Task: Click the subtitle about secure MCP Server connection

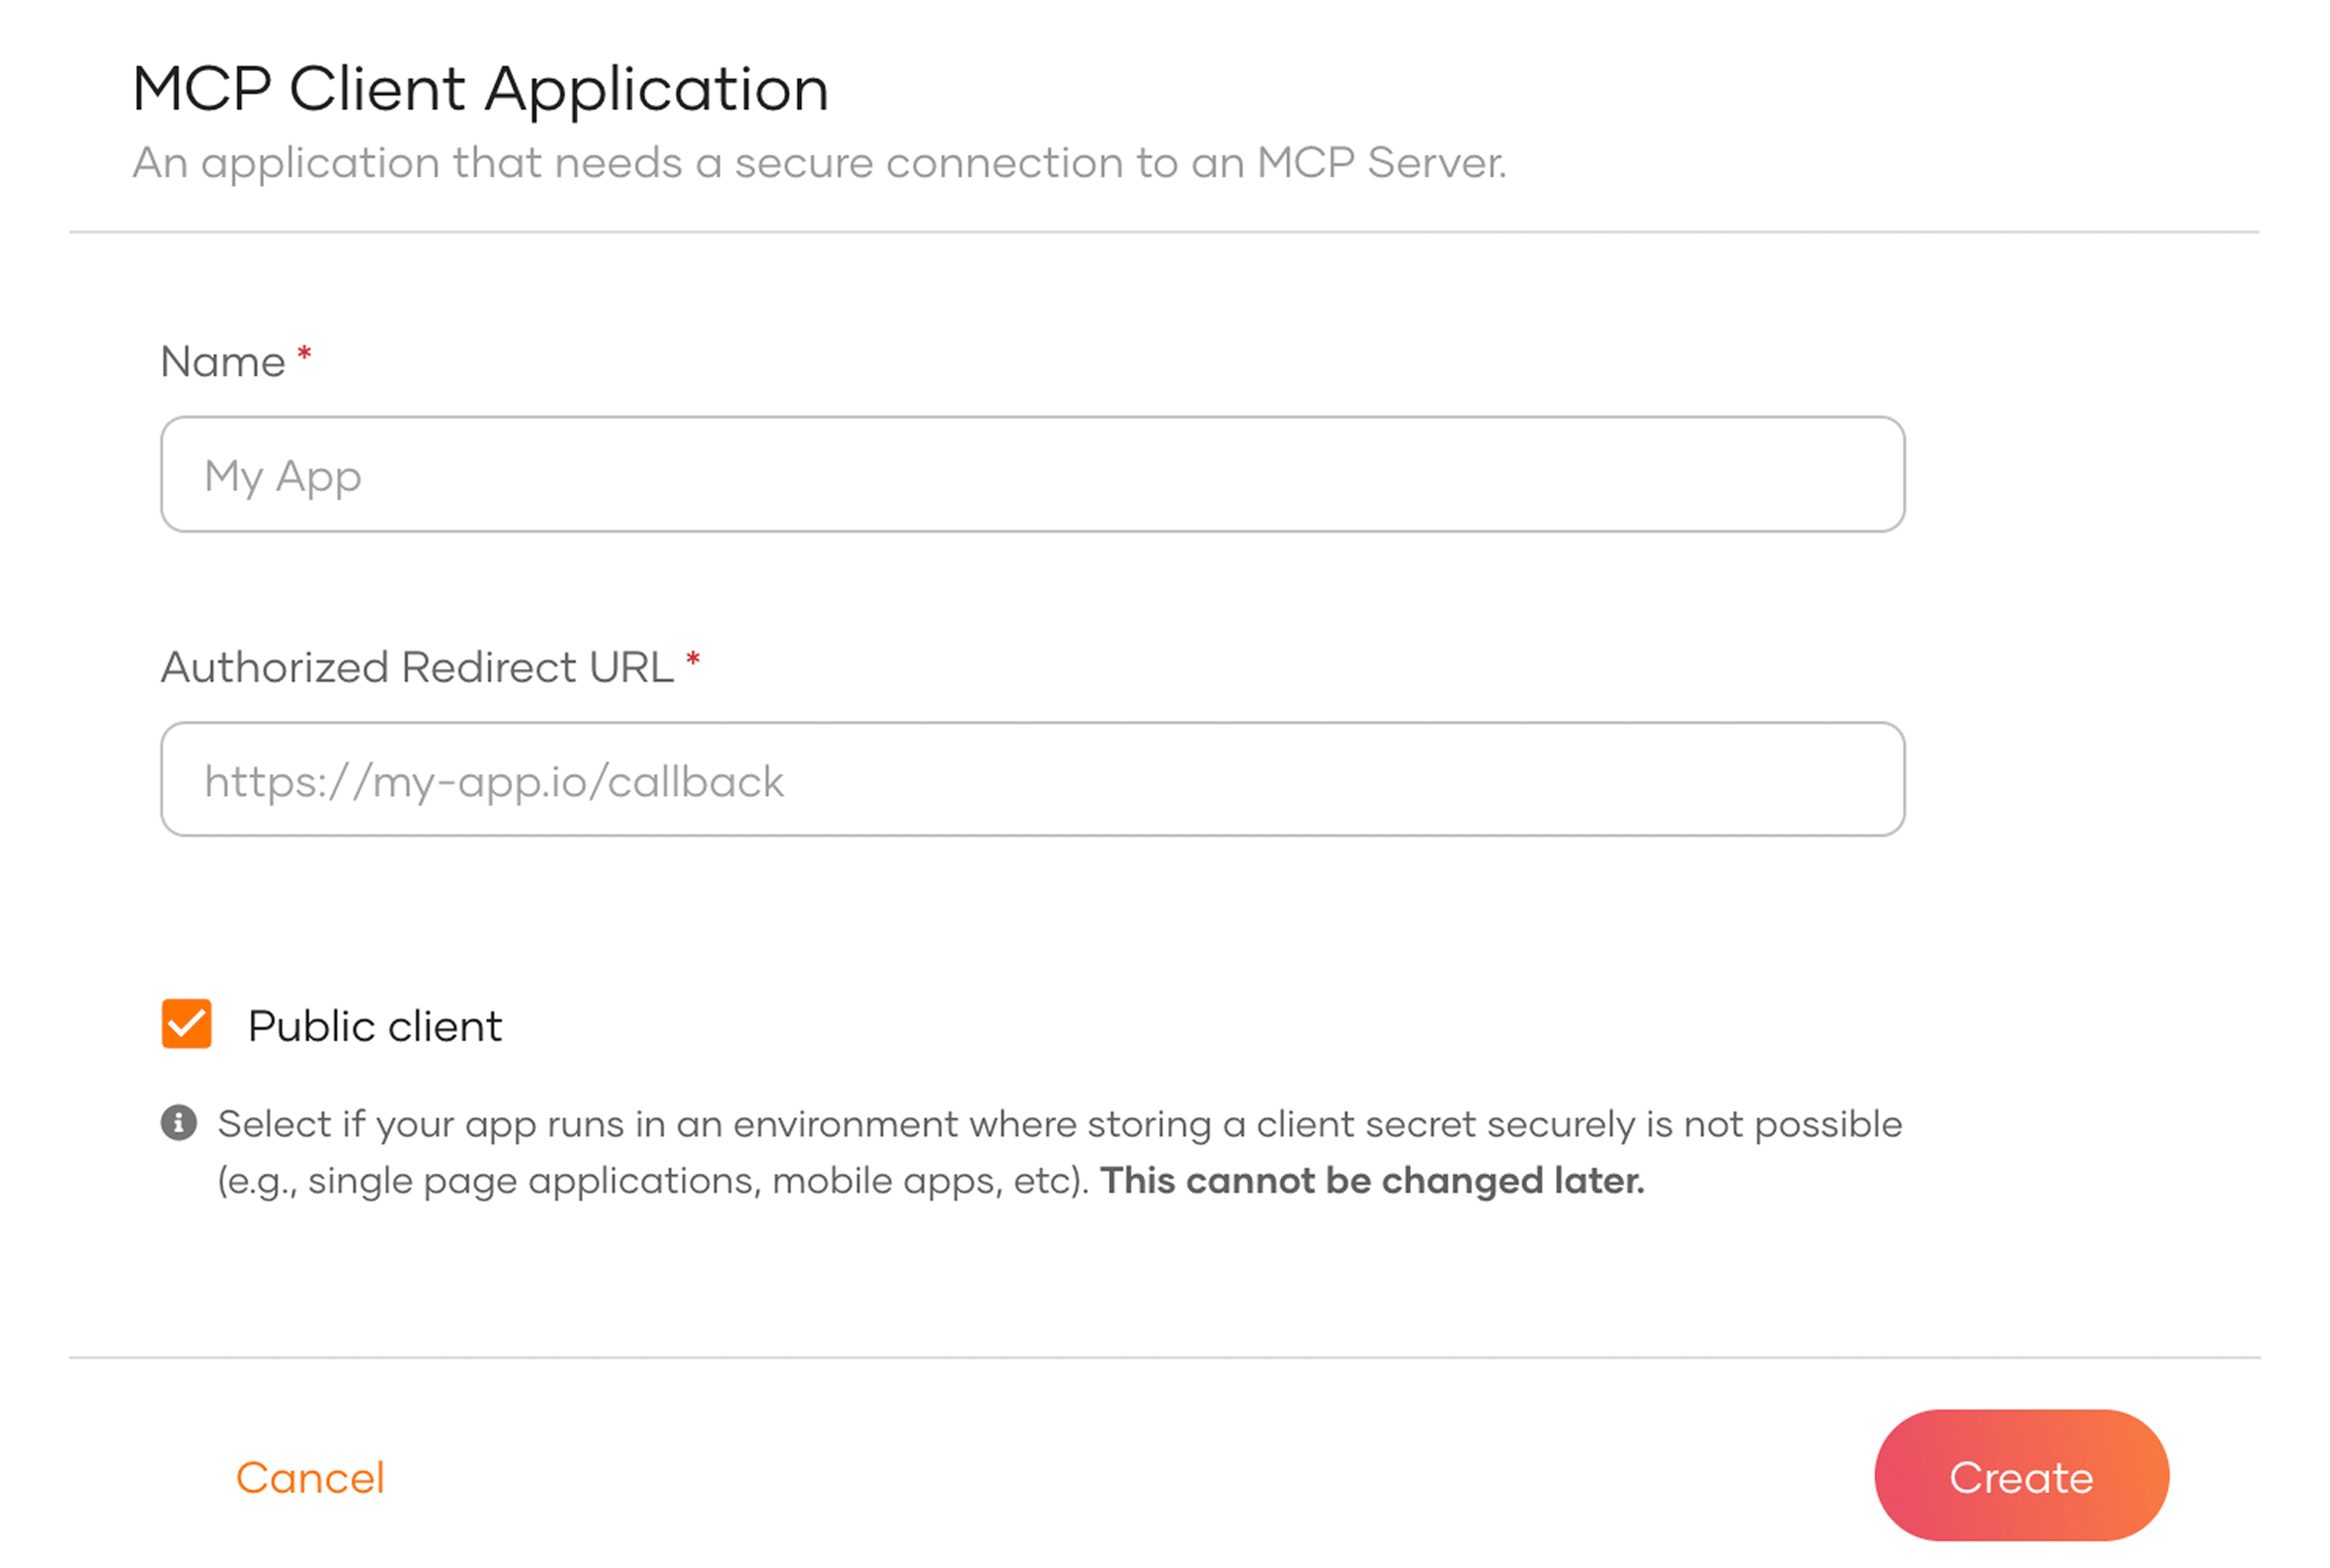Action: [x=820, y=163]
